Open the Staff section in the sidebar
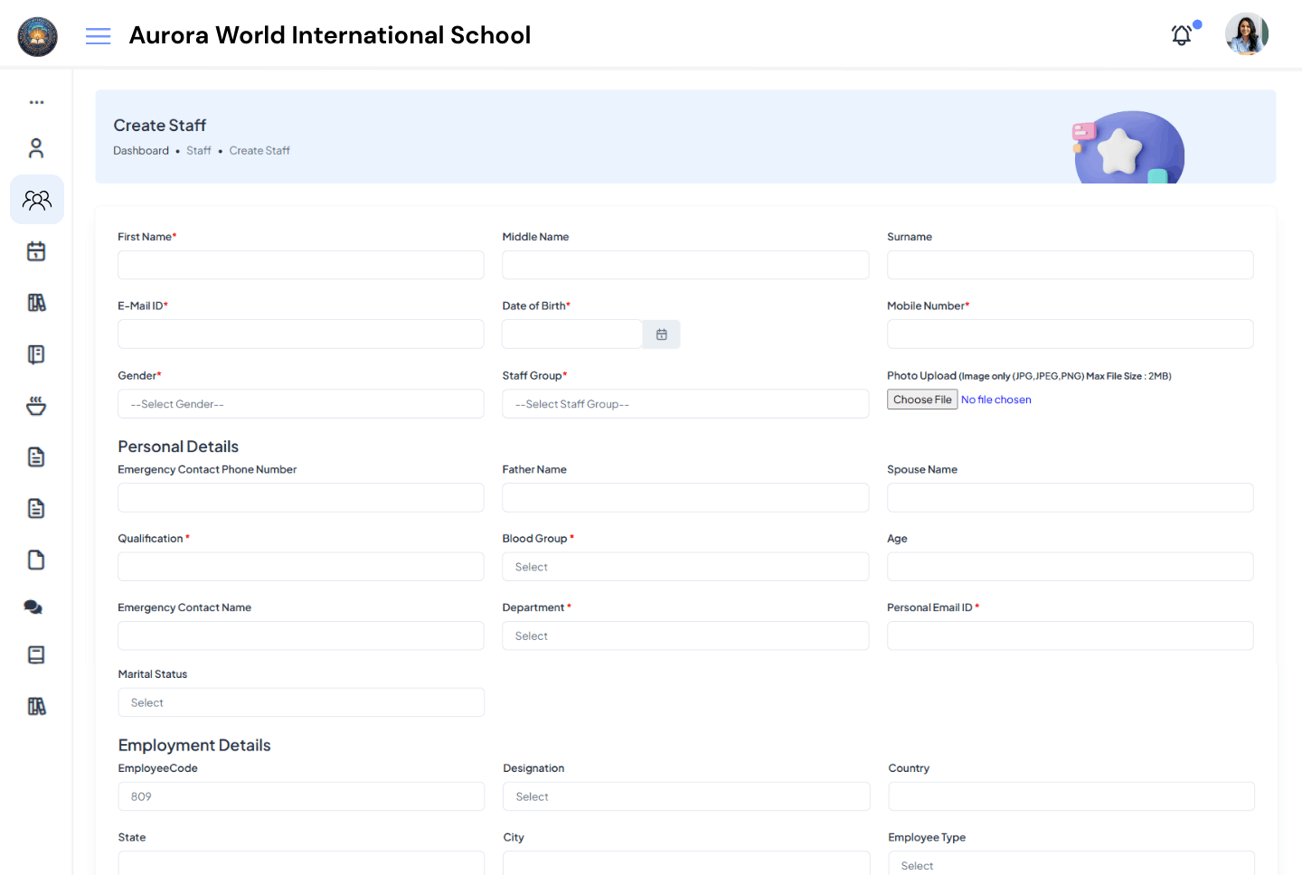This screenshot has width=1302, height=875. tap(37, 199)
